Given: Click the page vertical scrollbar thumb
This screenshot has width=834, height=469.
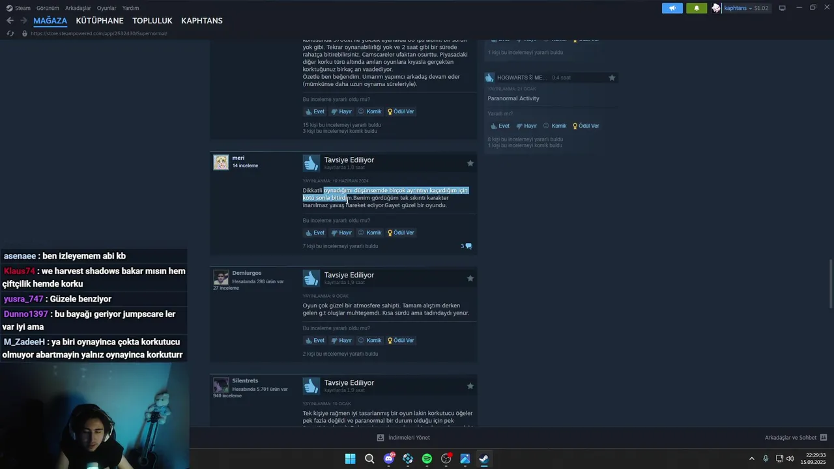Looking at the screenshot, I should click(831, 285).
